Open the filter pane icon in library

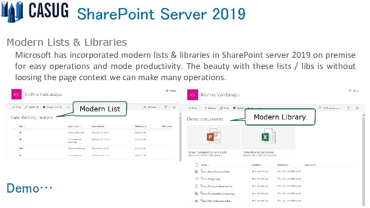point(348,108)
